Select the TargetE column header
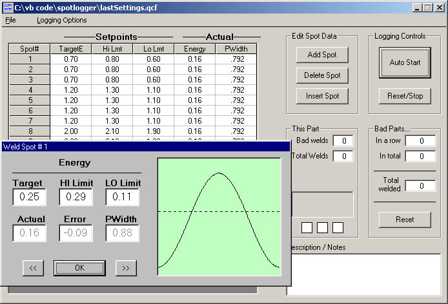448x304 pixels. [x=71, y=49]
